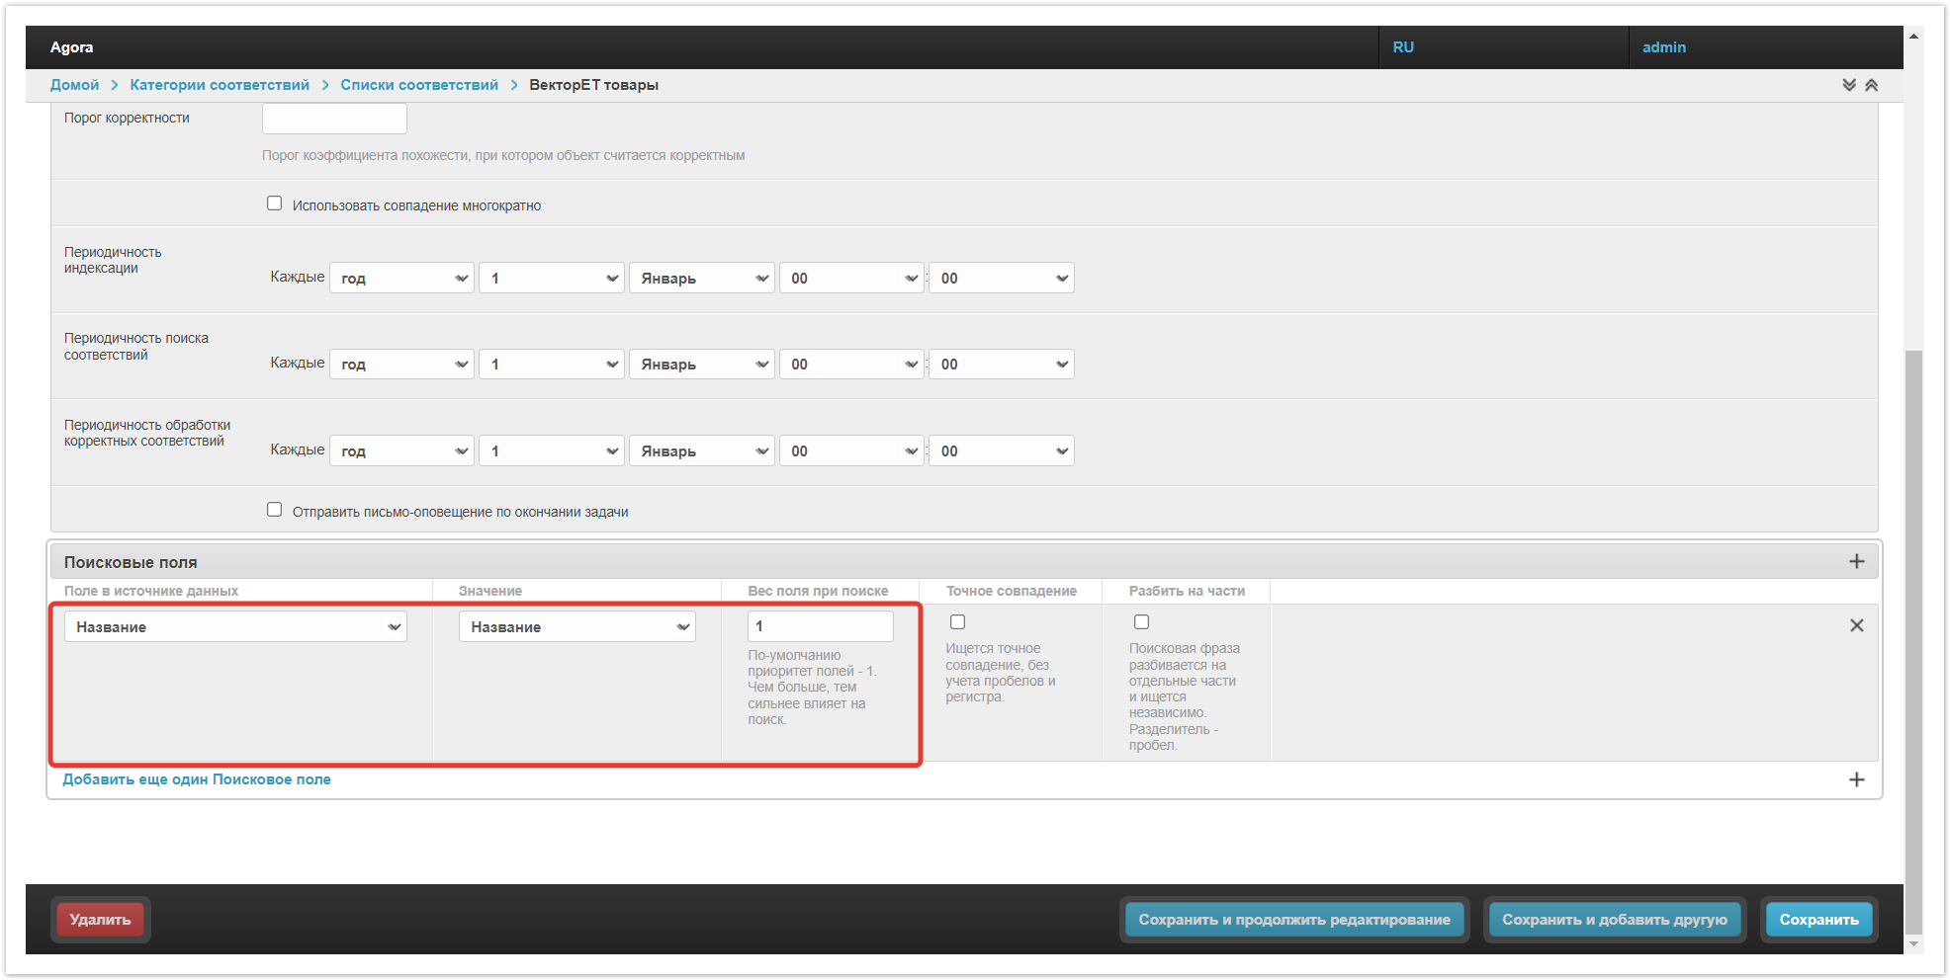
Task: Click in the Порог корректности input field
Action: pyautogui.click(x=334, y=119)
